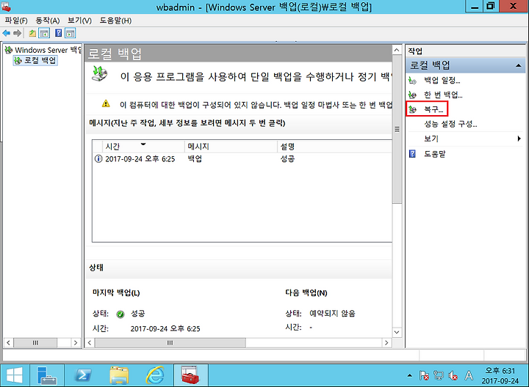Click 복구... action in the 작업 pane
The width and height of the screenshot is (529, 387).
click(x=433, y=109)
